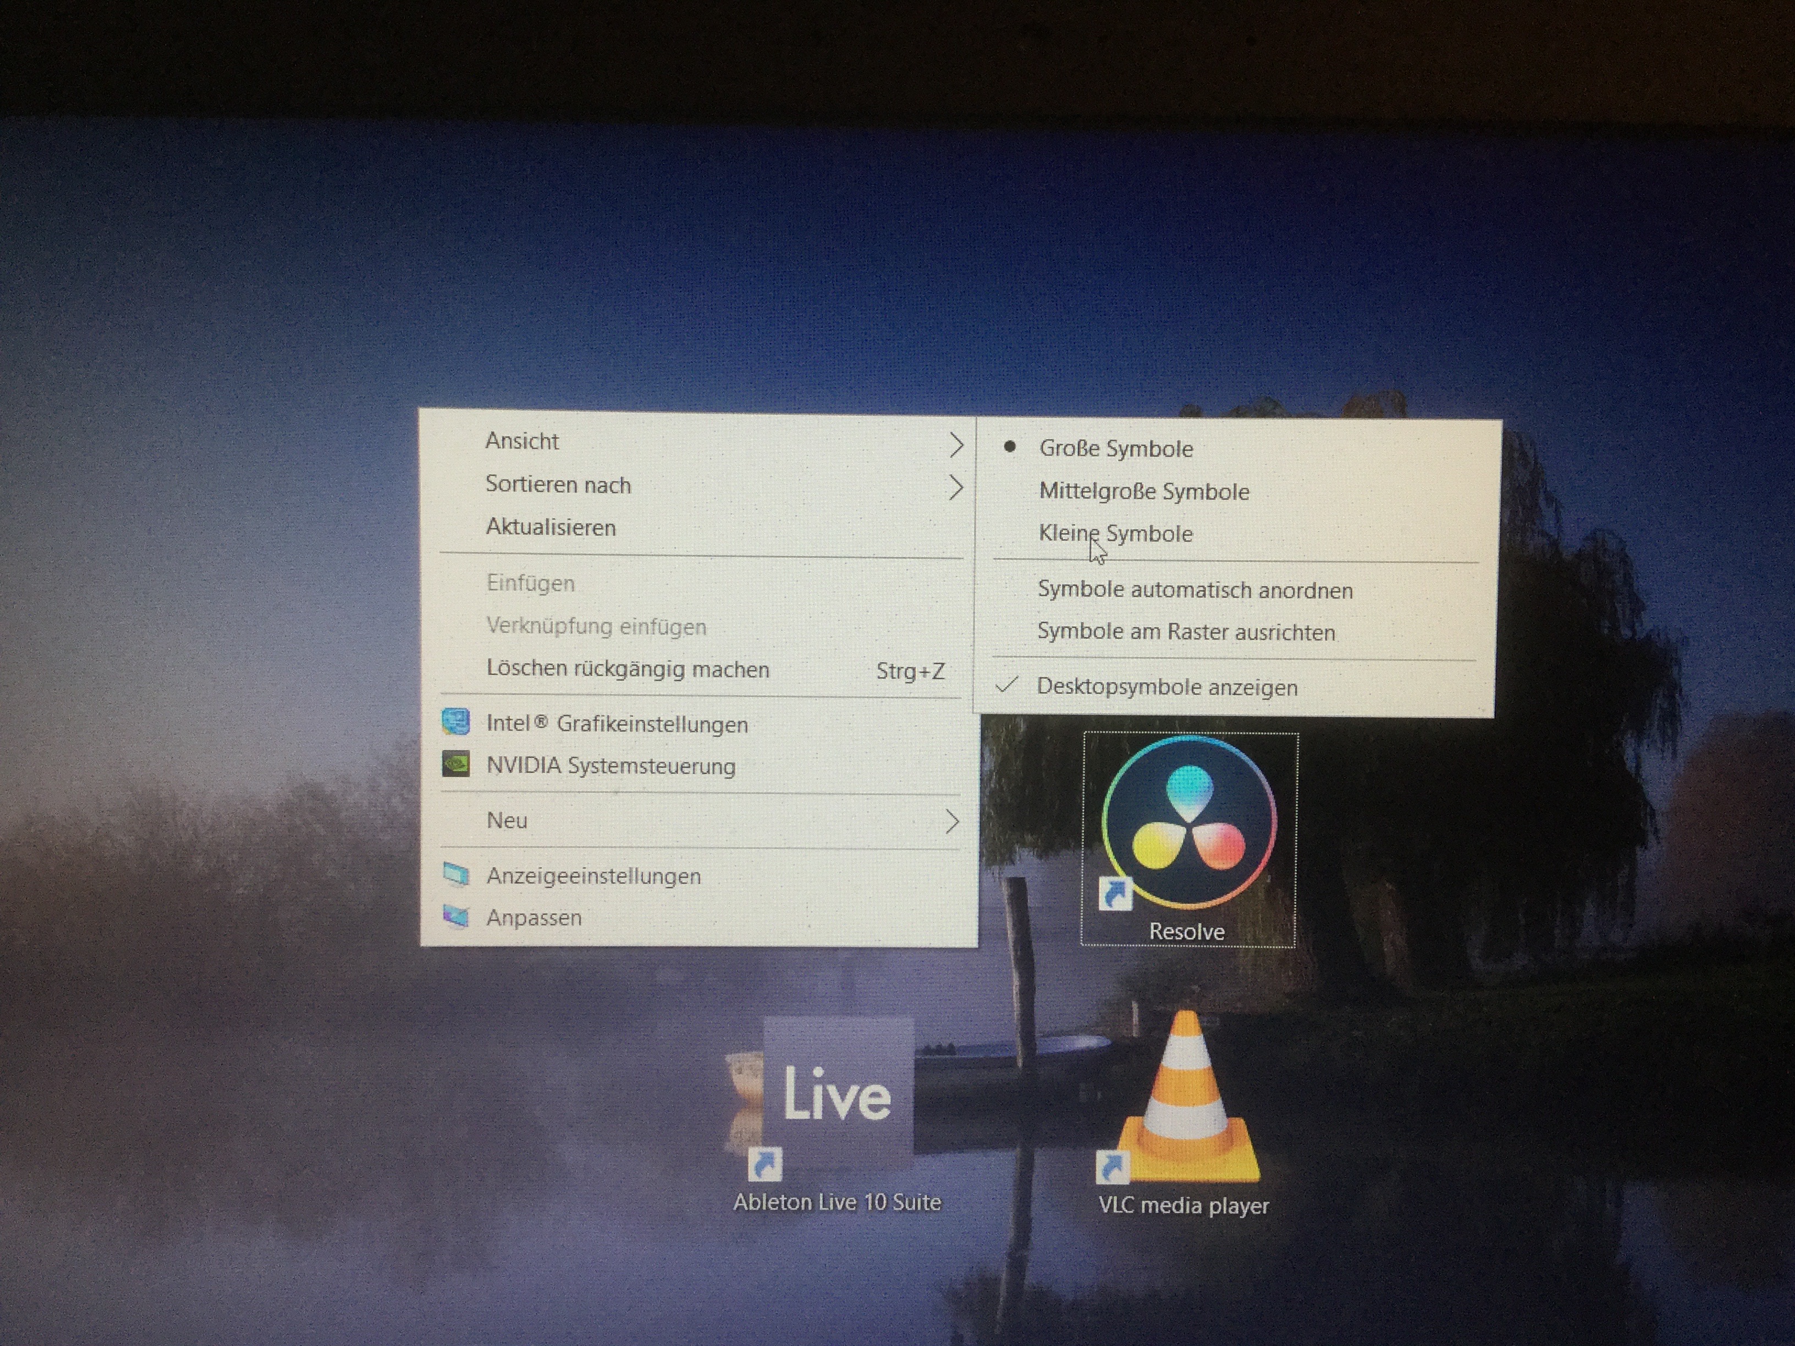This screenshot has height=1346, width=1795.
Task: Click the DaVinci Resolve desktop shortcut icon
Action: [1189, 821]
